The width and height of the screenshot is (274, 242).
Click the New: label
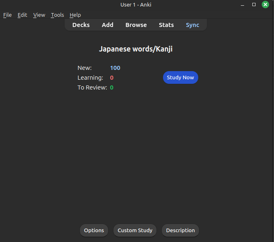(85, 68)
